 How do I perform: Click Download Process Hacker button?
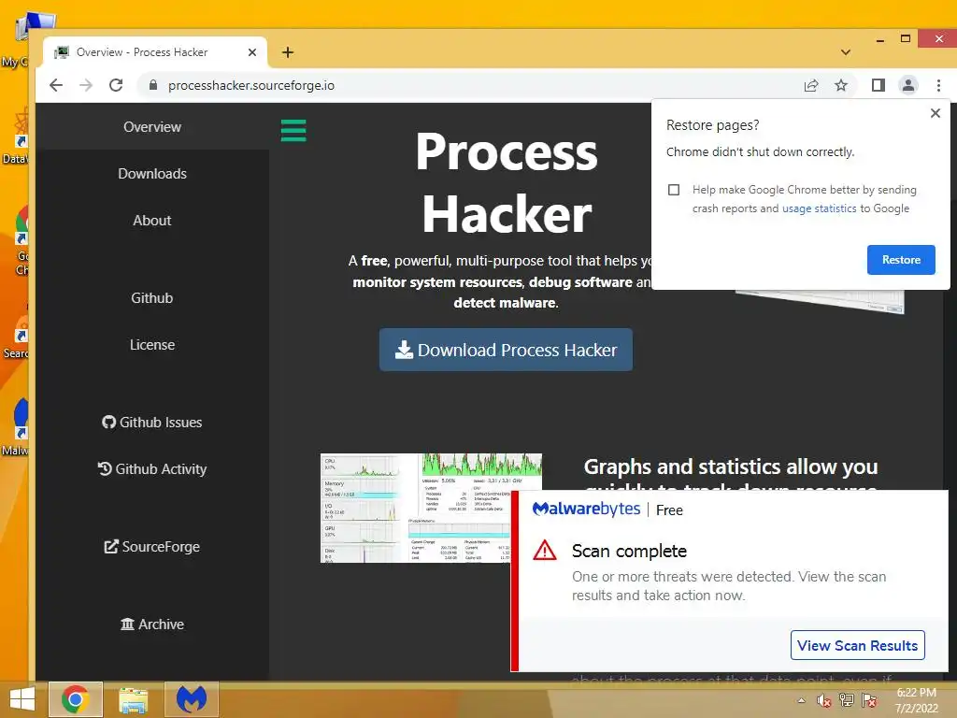pos(506,350)
